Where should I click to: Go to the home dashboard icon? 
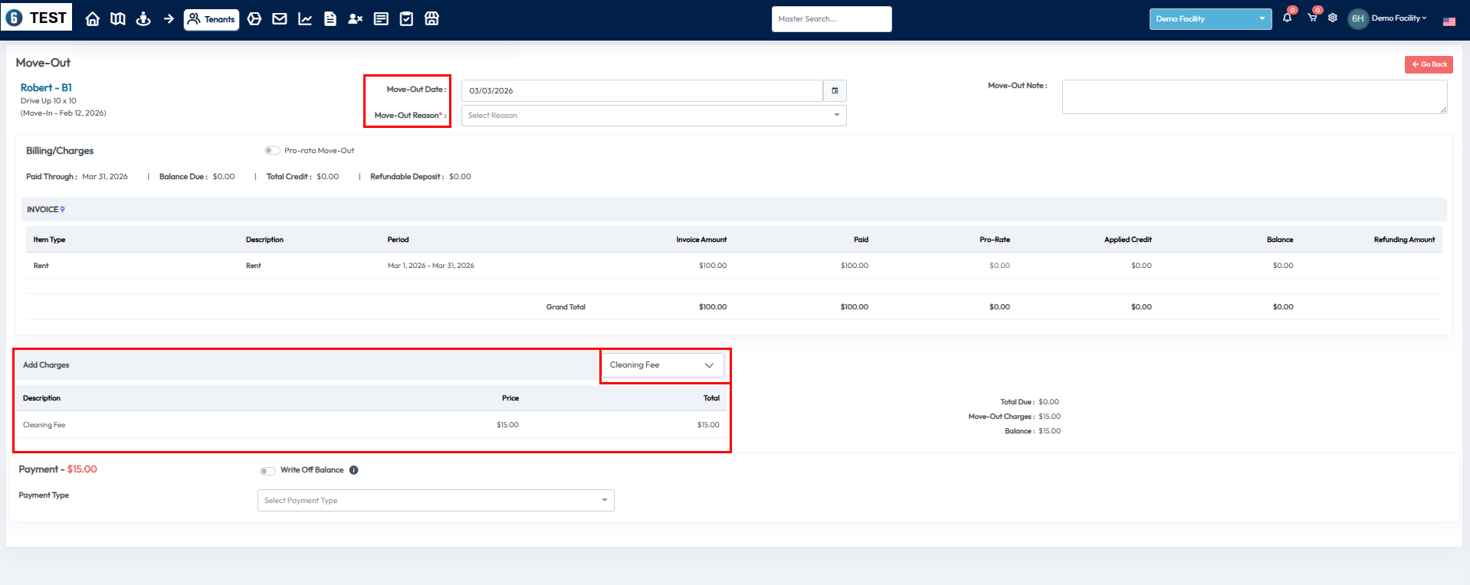click(93, 19)
